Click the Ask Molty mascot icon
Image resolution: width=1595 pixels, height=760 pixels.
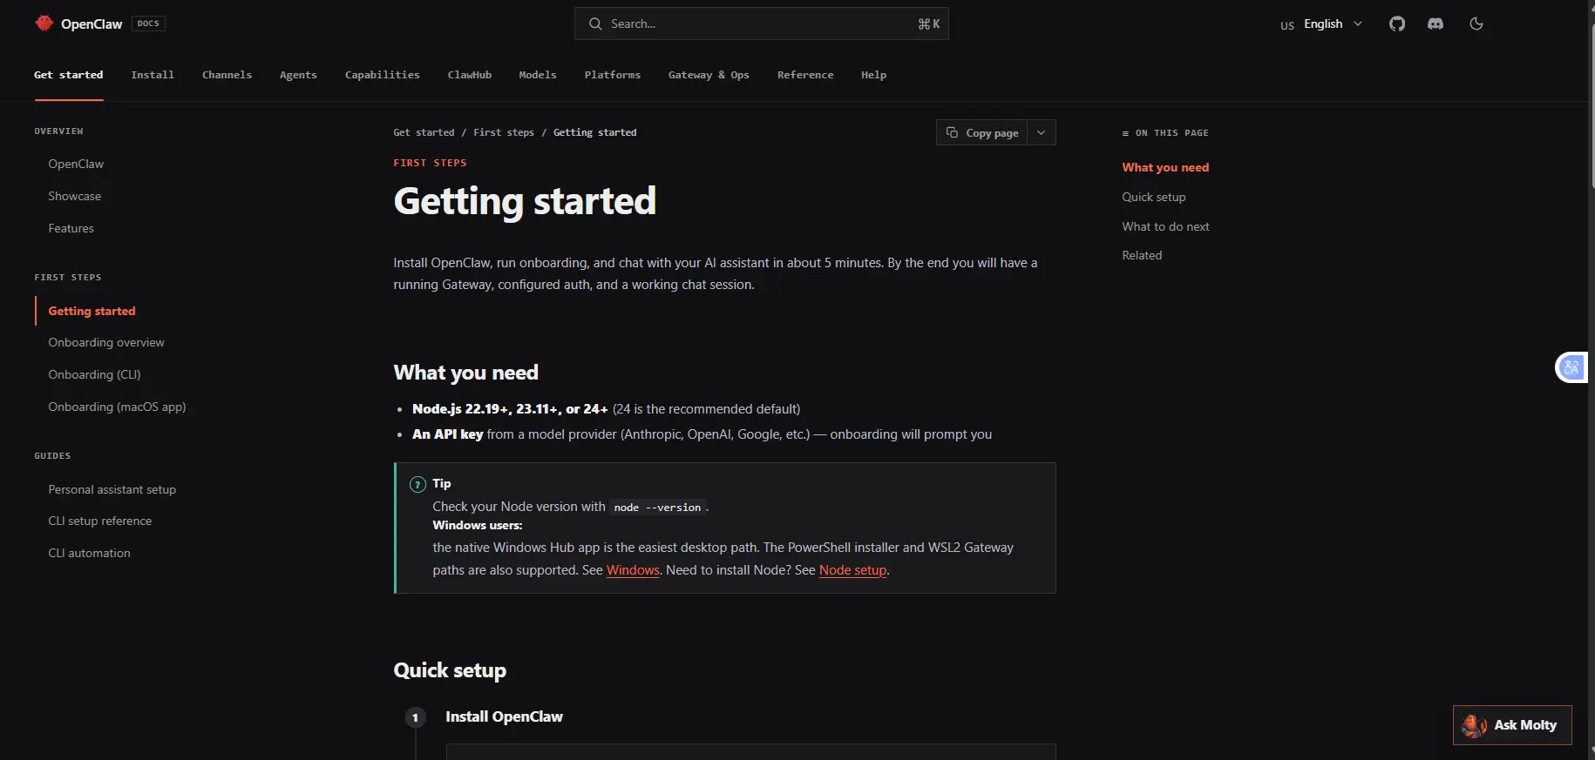tap(1474, 725)
